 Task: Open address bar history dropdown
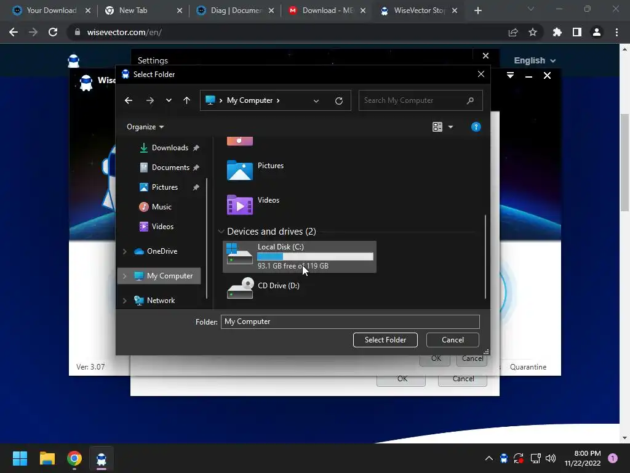pyautogui.click(x=316, y=101)
